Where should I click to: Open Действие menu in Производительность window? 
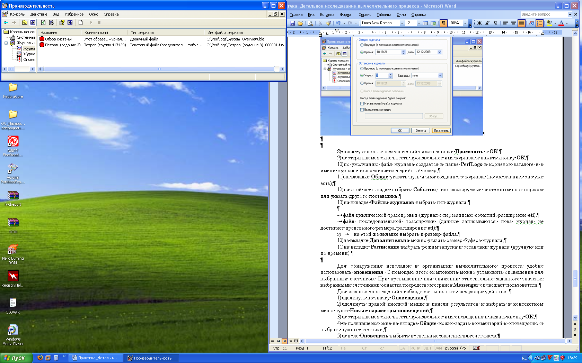tap(39, 14)
